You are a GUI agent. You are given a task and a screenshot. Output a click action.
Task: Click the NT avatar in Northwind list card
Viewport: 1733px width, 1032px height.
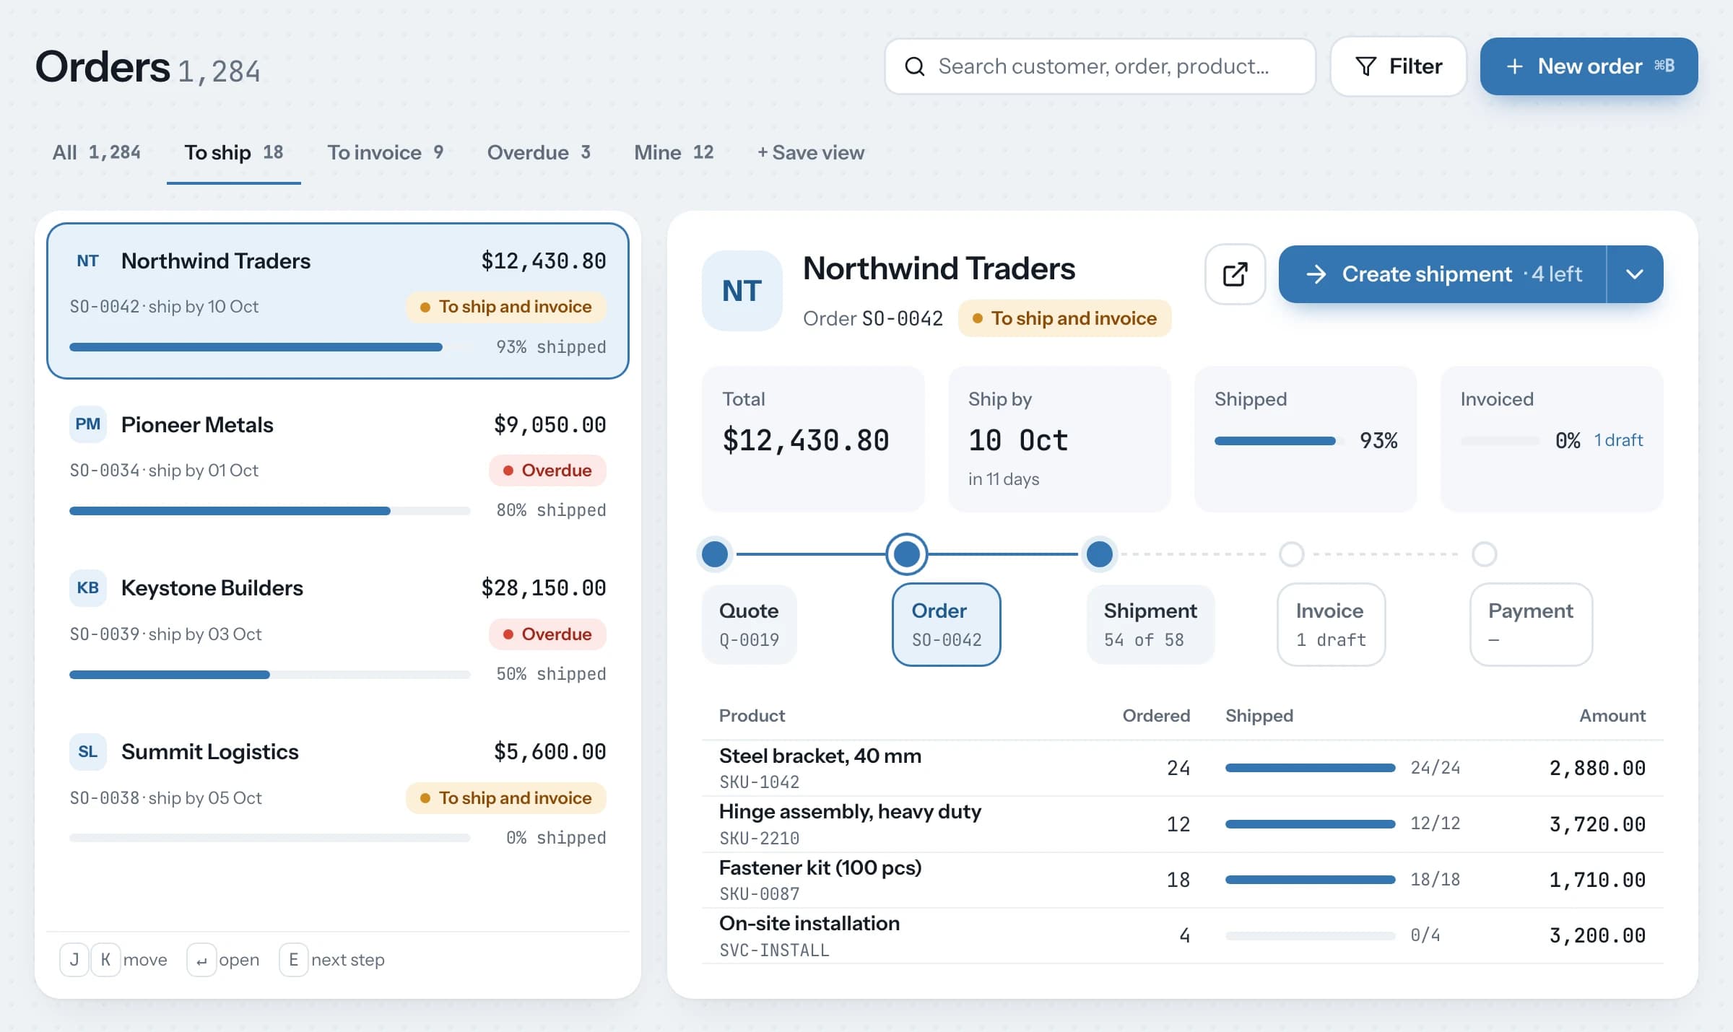[87, 261]
